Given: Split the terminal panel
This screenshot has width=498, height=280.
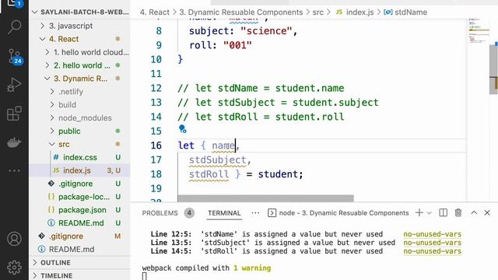Looking at the screenshot, I should coord(443,212).
